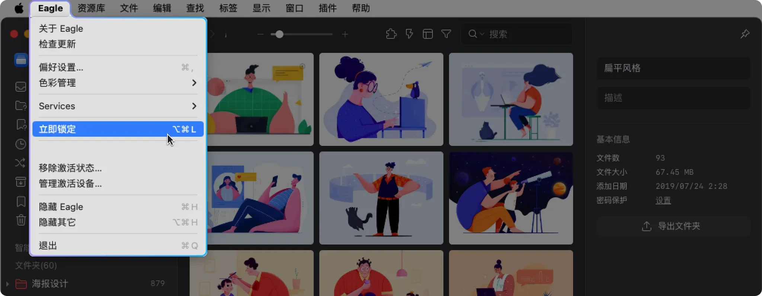Click the 搜索 search field
The height and width of the screenshot is (296, 762).
516,34
